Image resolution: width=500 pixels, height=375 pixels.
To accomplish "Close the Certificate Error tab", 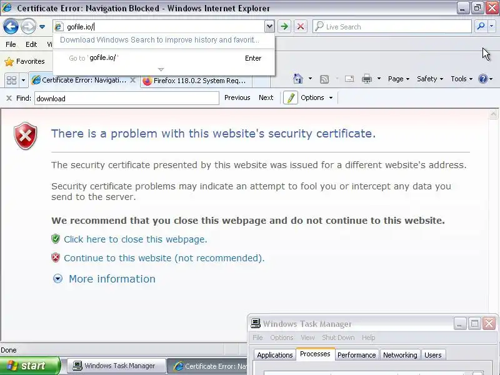I will pyautogui.click(x=132, y=80).
